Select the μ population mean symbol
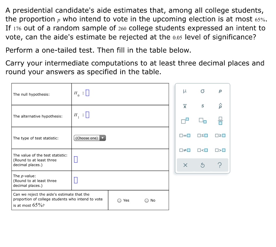 coord(185,91)
